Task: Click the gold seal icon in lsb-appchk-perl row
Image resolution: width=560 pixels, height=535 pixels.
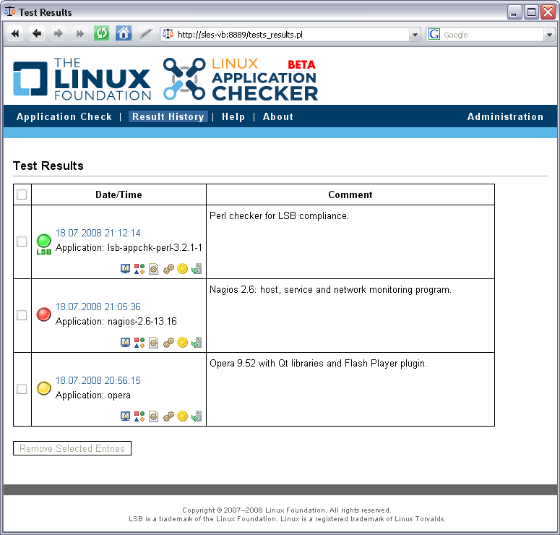Action: [x=183, y=269]
